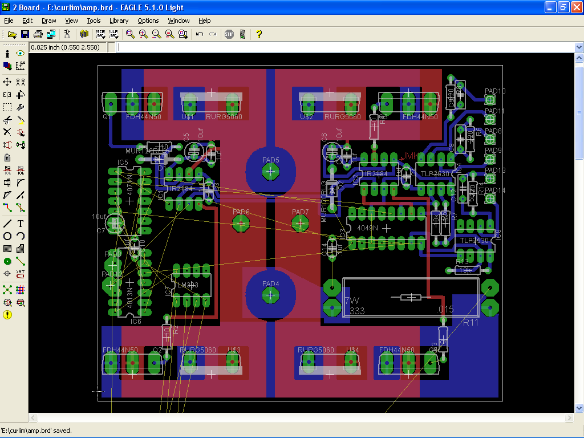Select the Rectangle tool
584x438 pixels.
click(7, 249)
